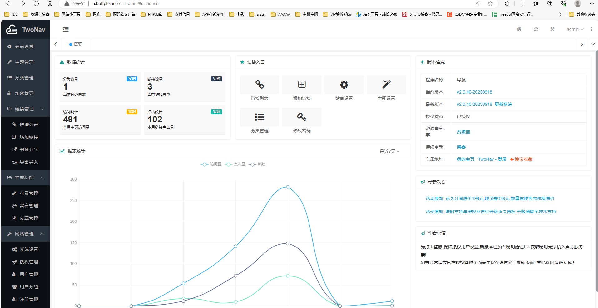598x308 pixels.
Task: Collapse the sidebar with the menu icon
Action: click(66, 29)
